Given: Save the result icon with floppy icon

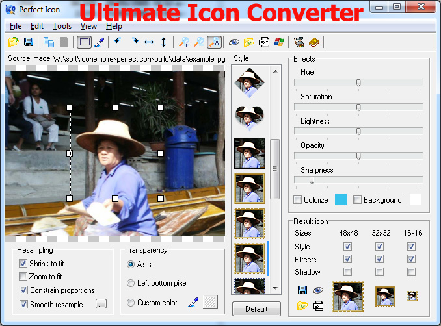Looking at the screenshot, I should point(302,290).
